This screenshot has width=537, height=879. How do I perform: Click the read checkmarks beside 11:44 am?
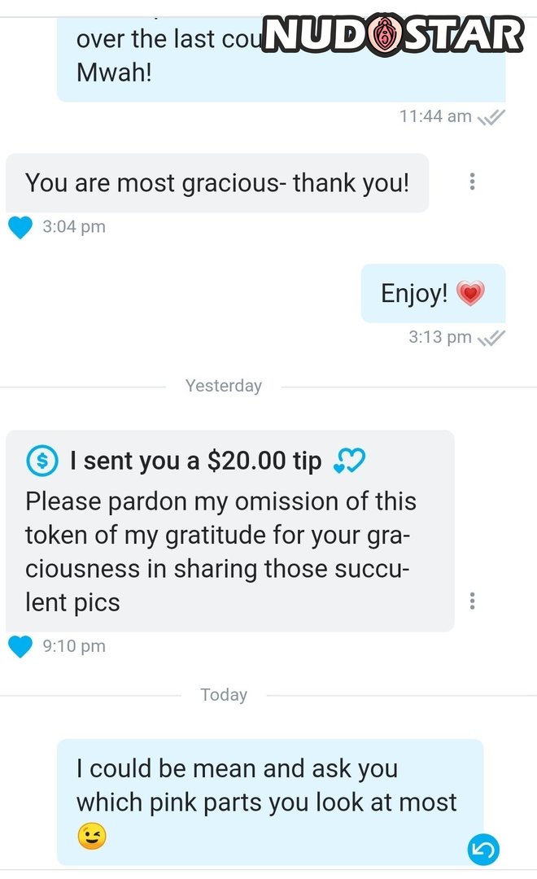pos(491,117)
